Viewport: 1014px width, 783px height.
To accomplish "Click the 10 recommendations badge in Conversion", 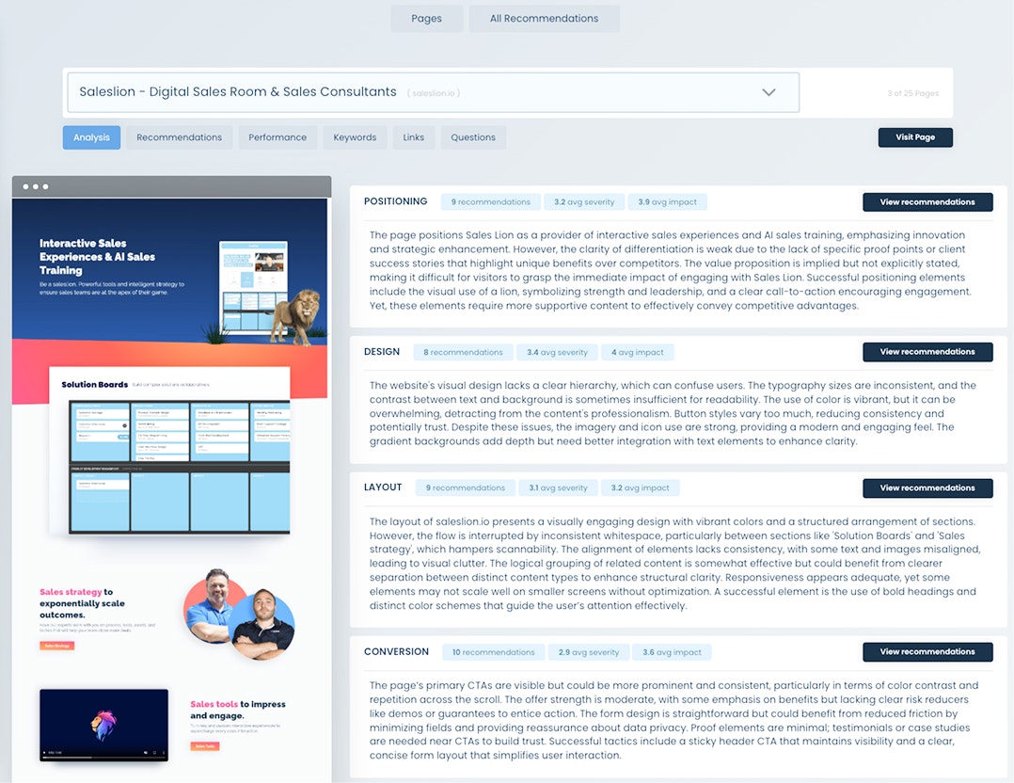I will point(494,652).
